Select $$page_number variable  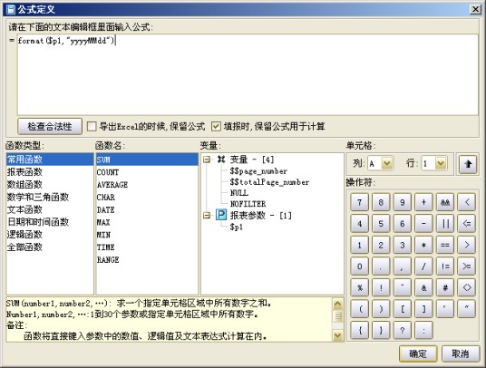pyautogui.click(x=258, y=171)
